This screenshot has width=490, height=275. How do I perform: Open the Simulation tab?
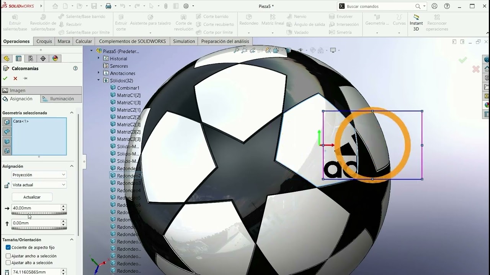[184, 41]
